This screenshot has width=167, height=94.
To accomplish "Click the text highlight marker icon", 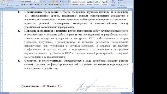I will [x=41, y=4].
